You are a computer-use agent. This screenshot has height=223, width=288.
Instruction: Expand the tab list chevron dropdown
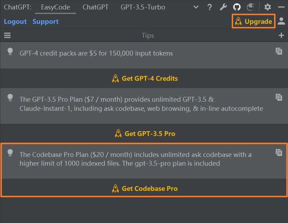(196, 7)
